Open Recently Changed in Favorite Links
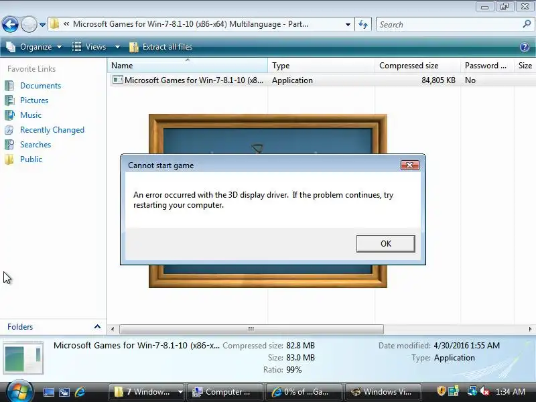 click(x=52, y=130)
